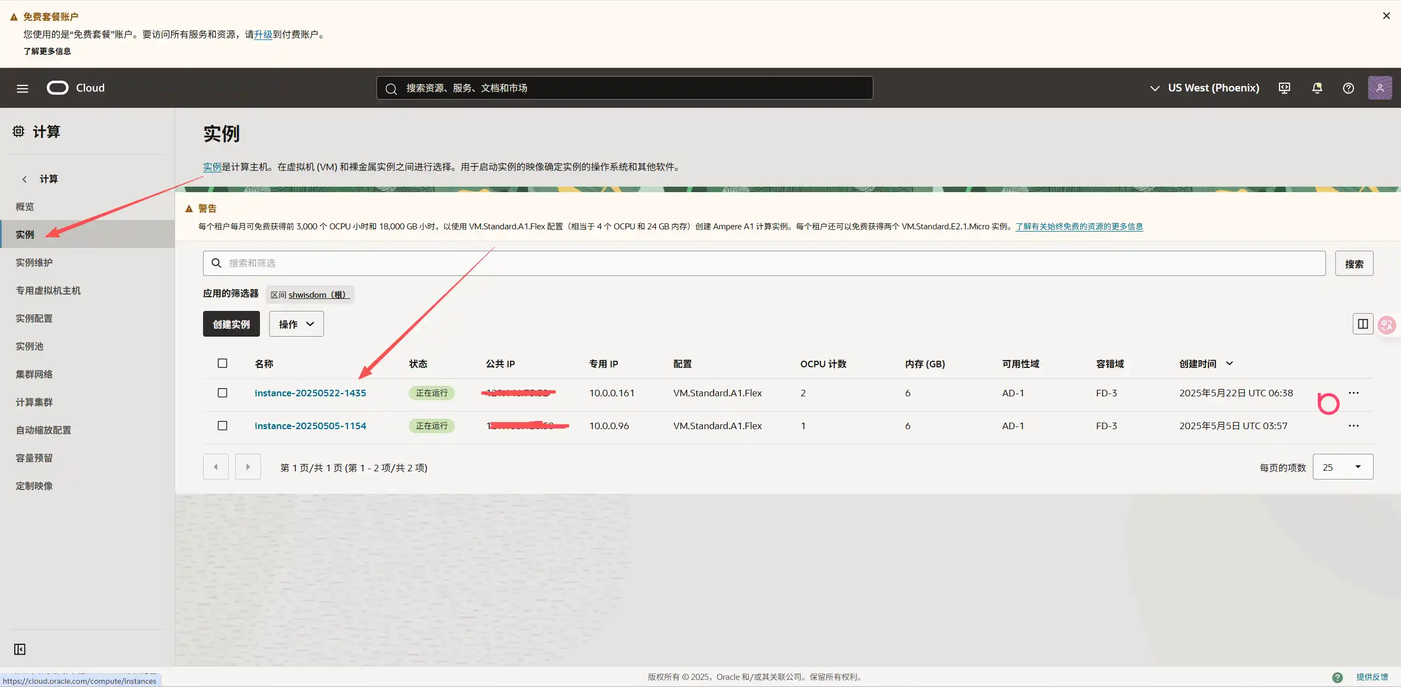The height and width of the screenshot is (687, 1401).
Task: Open actions menu for instance-20250505-1154
Action: [1353, 426]
